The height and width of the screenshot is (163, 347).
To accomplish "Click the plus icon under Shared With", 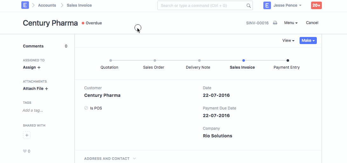I will coord(27,135).
